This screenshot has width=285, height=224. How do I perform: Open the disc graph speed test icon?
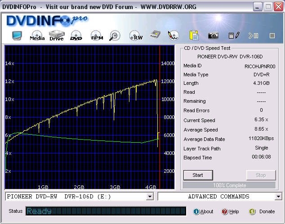[173, 35]
